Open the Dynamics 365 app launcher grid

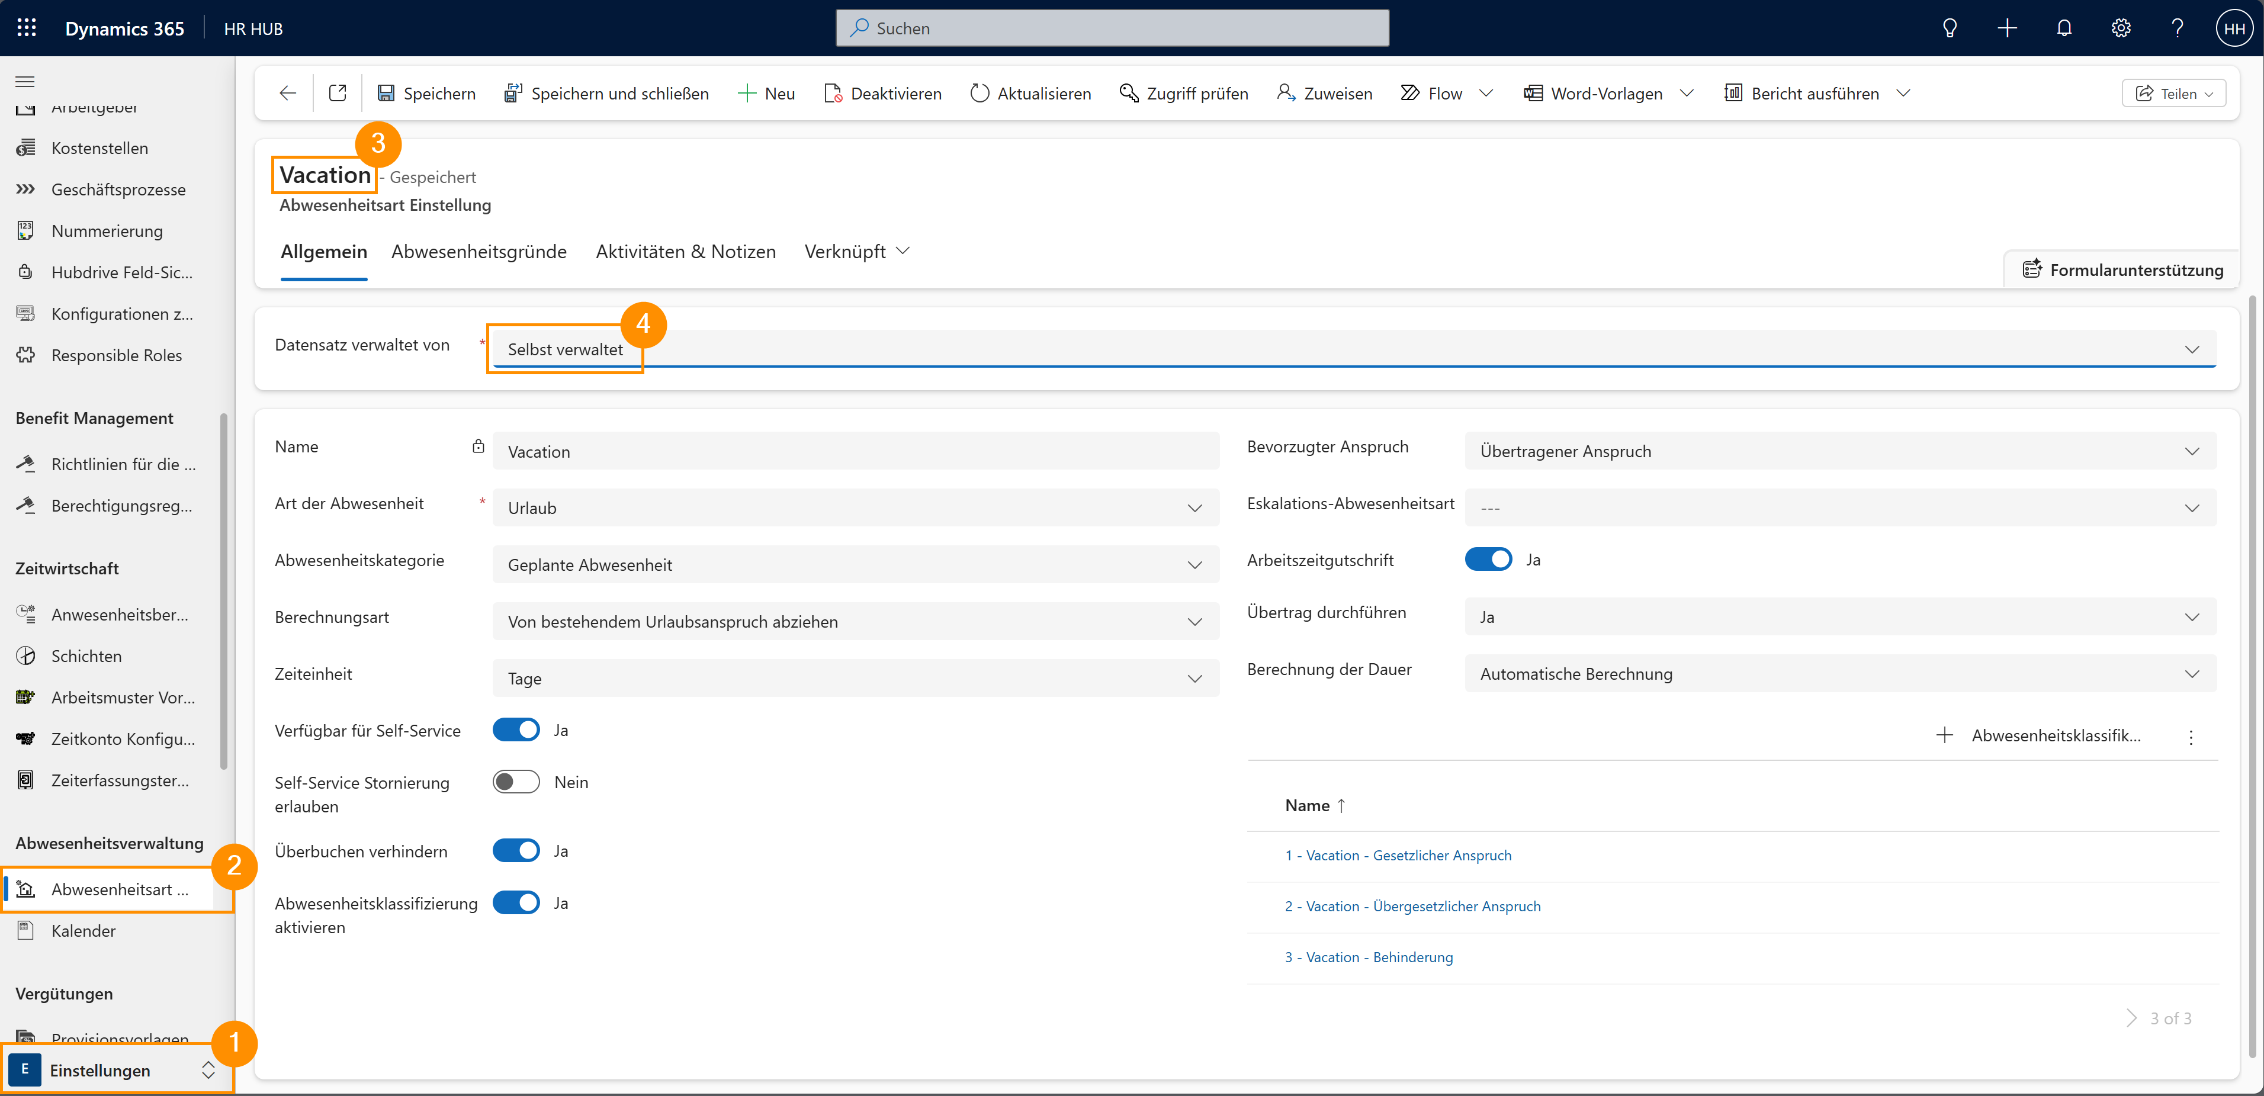(x=27, y=28)
